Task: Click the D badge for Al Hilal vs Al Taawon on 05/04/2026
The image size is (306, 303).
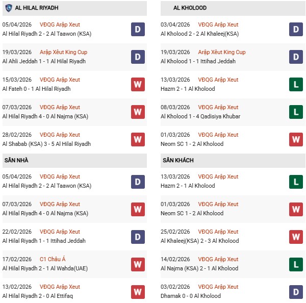Action: (x=138, y=29)
